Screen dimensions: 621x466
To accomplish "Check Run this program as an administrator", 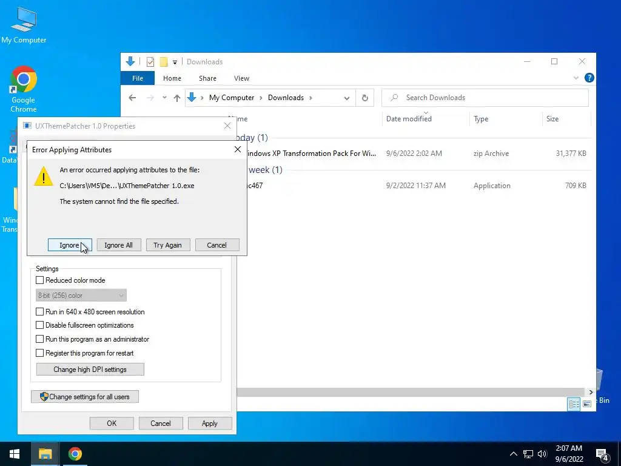I will [x=39, y=339].
